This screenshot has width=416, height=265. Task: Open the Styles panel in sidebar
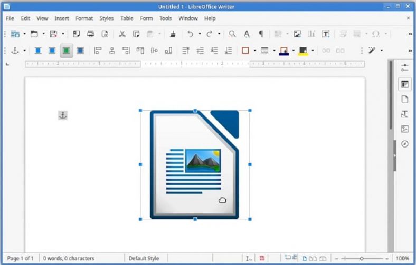[x=405, y=114]
